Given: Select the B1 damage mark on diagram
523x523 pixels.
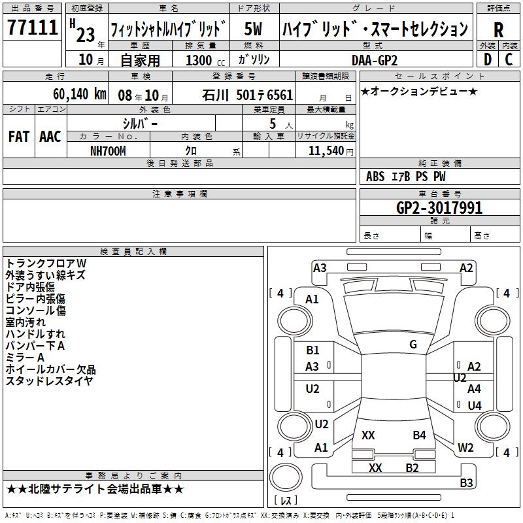Looking at the screenshot, I should pyautogui.click(x=312, y=350).
